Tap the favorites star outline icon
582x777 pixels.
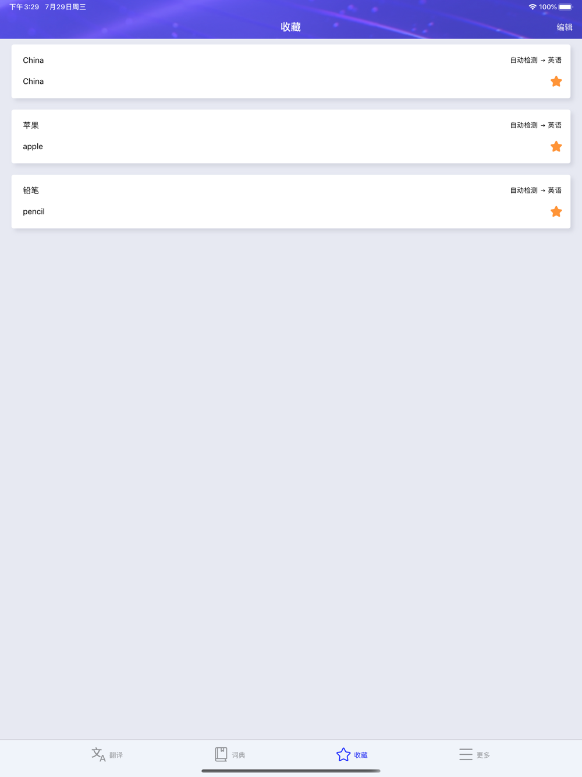(343, 754)
